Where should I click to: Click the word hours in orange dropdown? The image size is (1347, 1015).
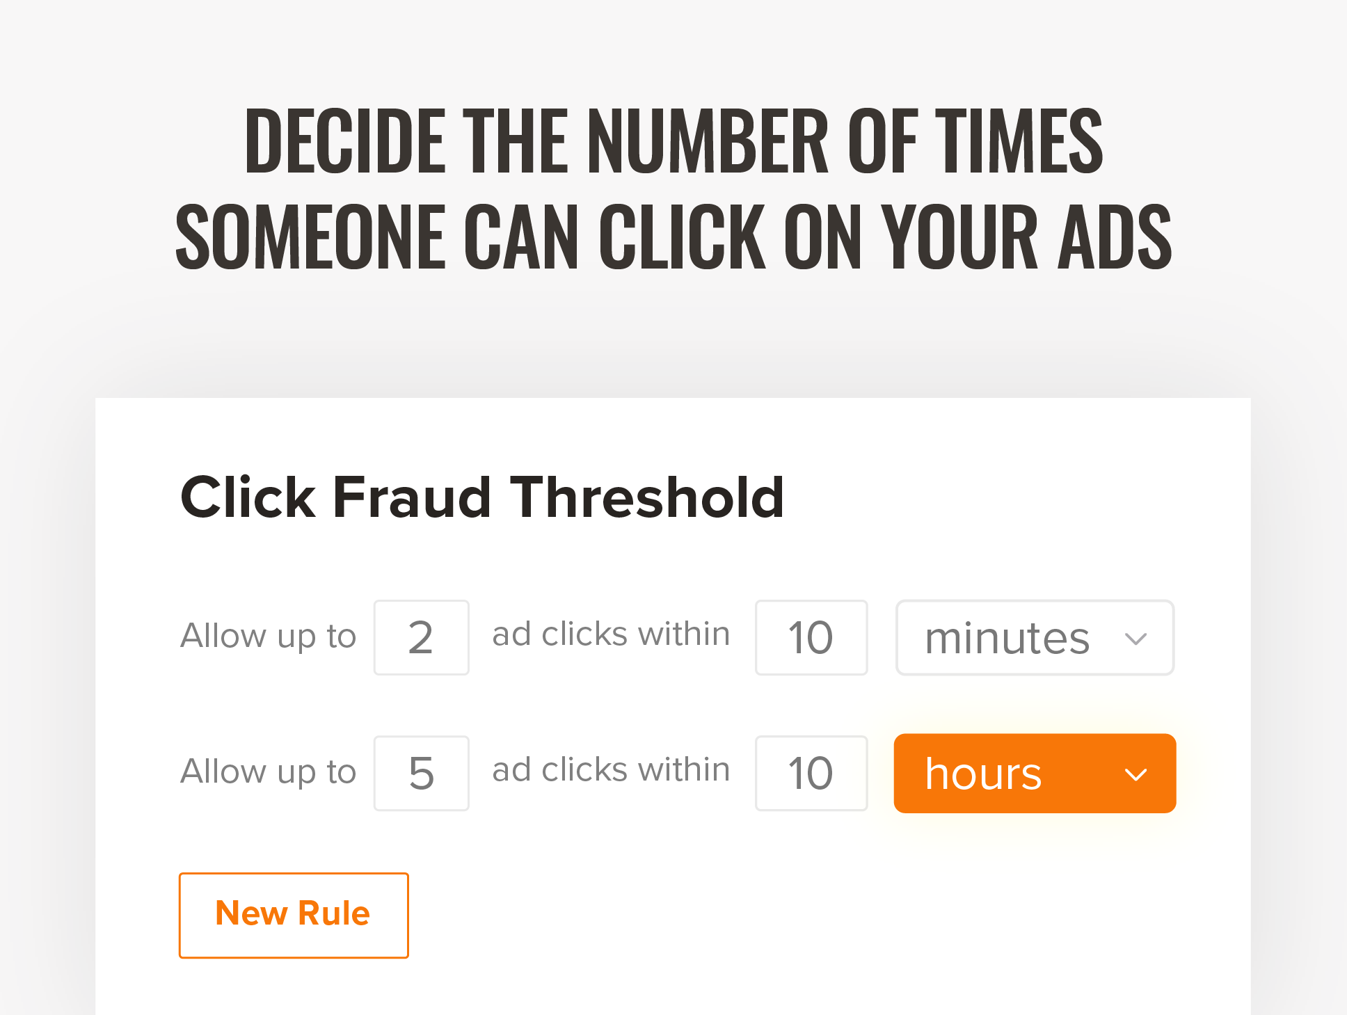(983, 774)
